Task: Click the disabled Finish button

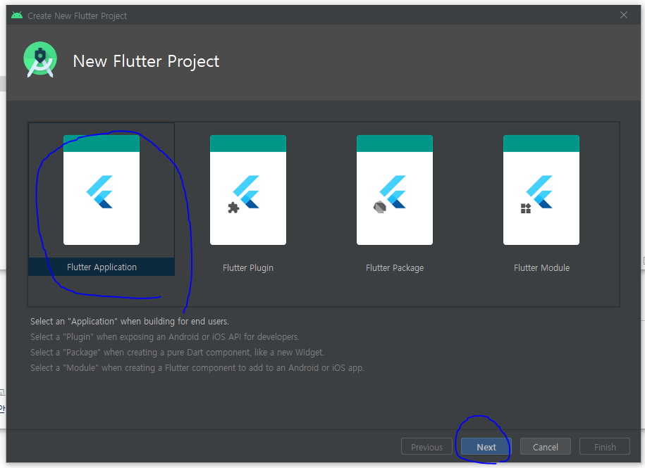Action: (605, 447)
